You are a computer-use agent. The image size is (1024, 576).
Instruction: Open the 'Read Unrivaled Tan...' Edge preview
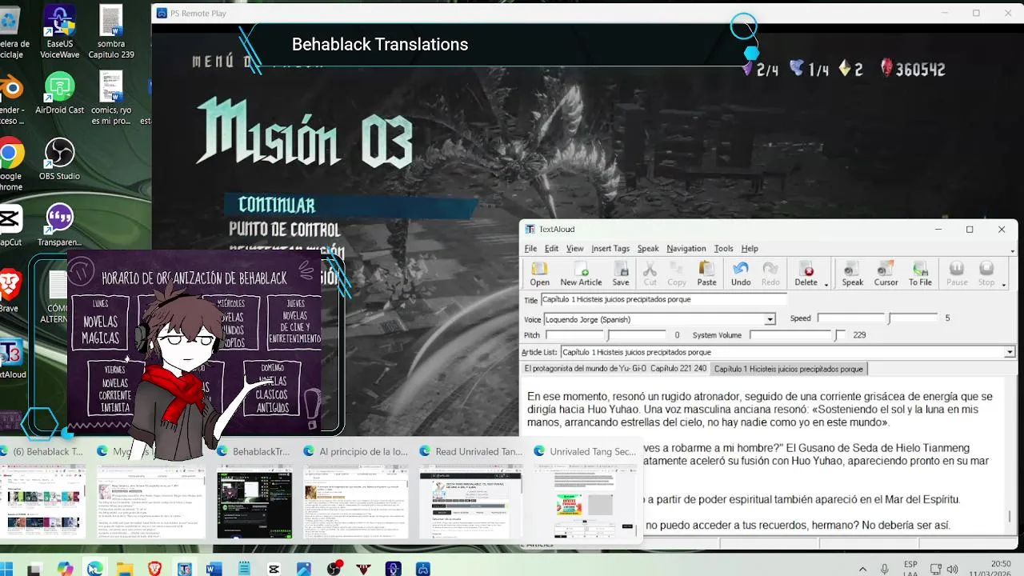tap(470, 492)
